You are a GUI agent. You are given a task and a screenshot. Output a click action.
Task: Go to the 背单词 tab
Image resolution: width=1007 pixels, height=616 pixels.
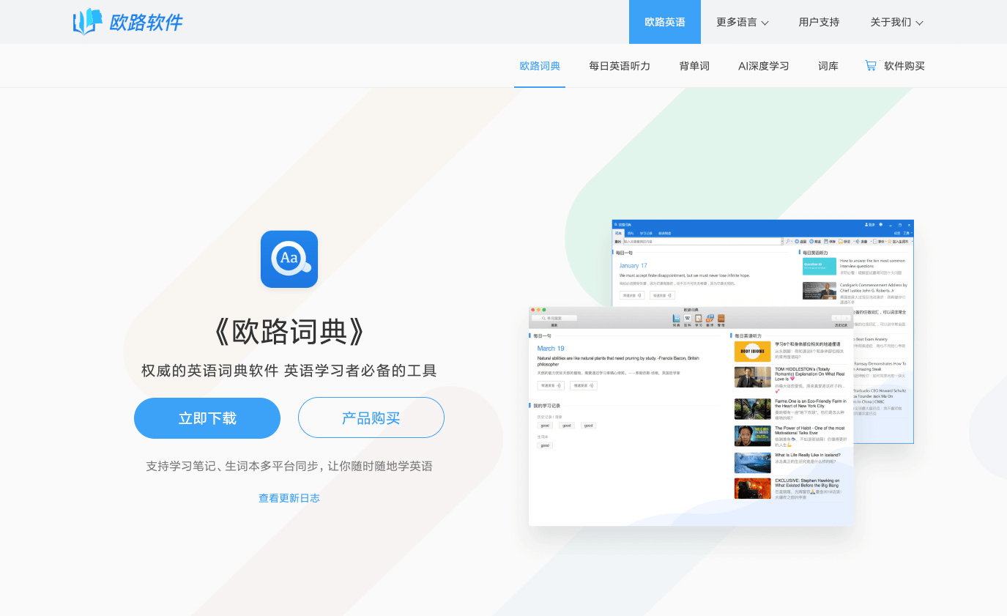pos(694,66)
